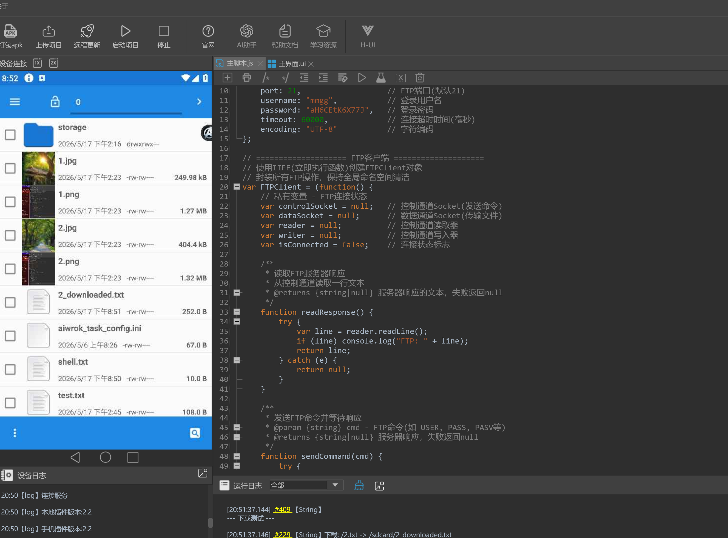Image resolution: width=728 pixels, height=538 pixels.
Task: Collapse the FTPClient function at line 20
Action: click(x=237, y=187)
